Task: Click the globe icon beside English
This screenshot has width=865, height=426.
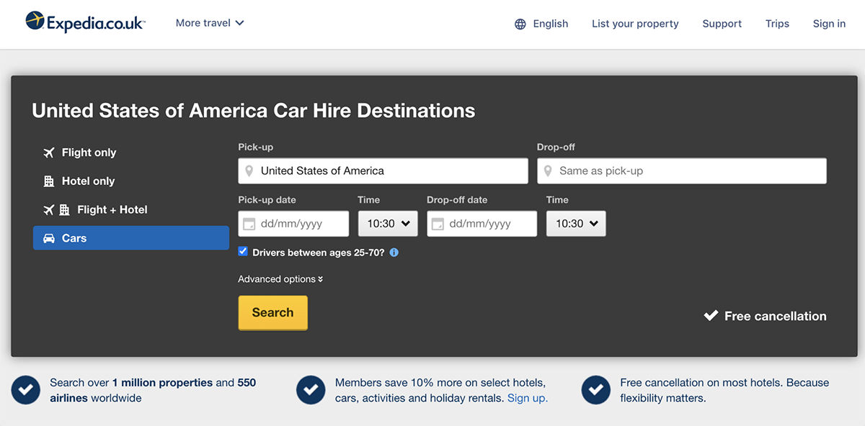Action: pyautogui.click(x=520, y=24)
